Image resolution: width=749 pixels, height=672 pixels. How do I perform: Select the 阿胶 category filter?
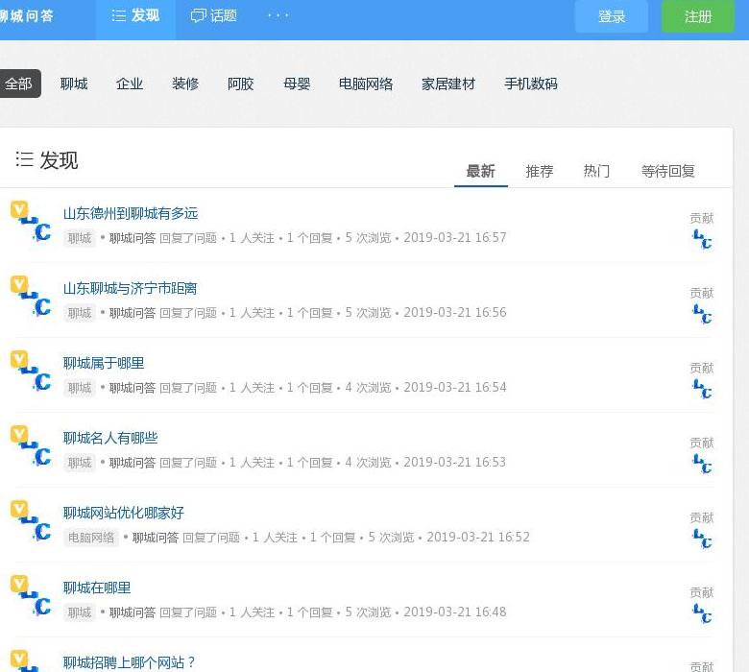241,84
